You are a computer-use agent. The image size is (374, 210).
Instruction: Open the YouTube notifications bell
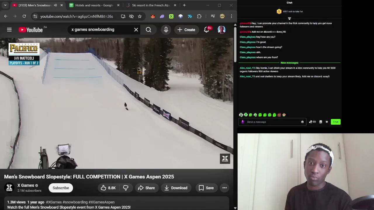click(x=207, y=29)
